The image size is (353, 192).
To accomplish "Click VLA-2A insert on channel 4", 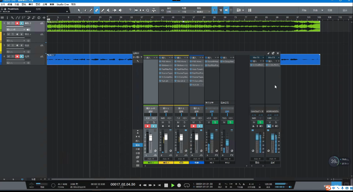I will (x=196, y=85).
